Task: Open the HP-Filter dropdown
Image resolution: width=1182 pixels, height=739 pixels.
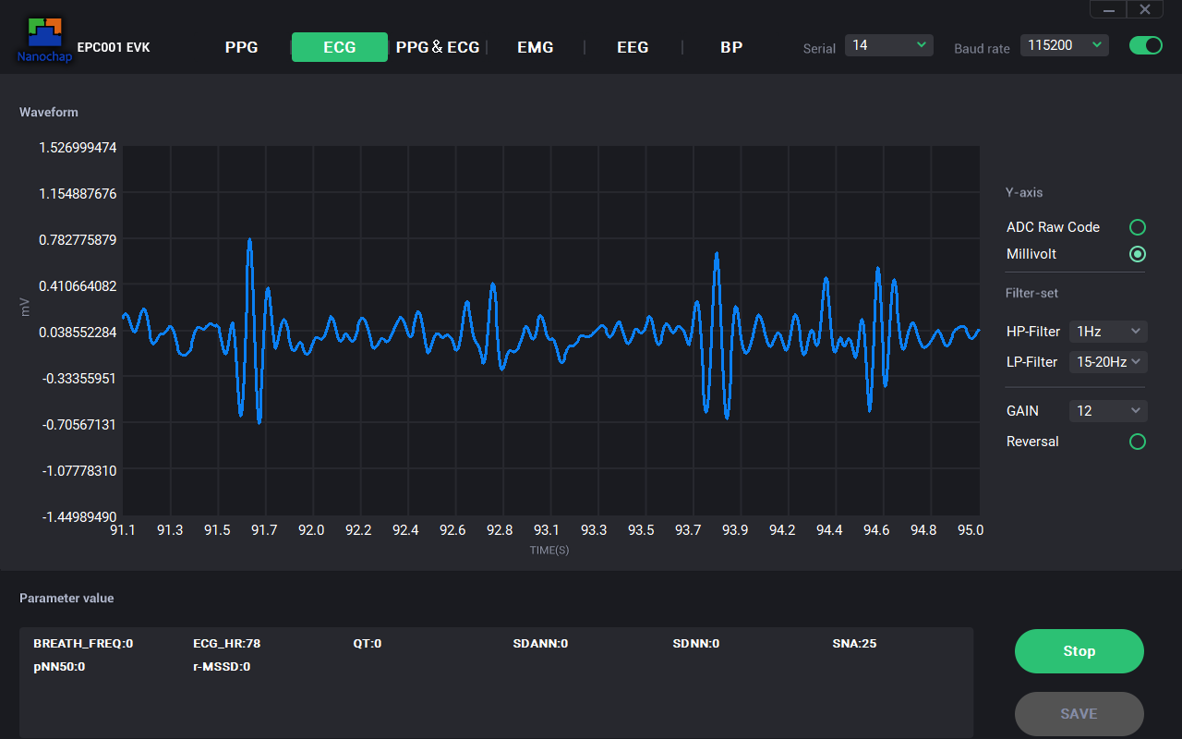Action: 1108,332
